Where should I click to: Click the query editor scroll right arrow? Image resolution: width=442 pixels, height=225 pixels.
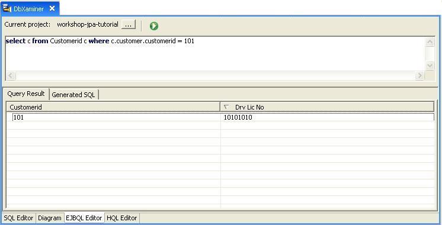click(x=419, y=75)
